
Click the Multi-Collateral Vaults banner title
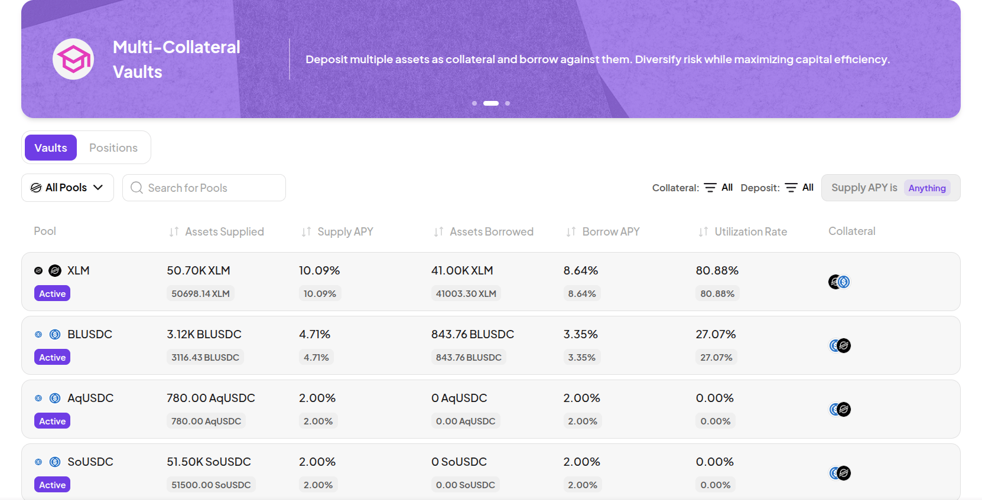tap(177, 59)
